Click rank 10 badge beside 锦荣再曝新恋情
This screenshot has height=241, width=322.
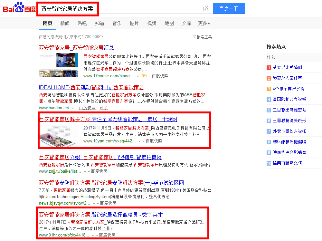(269, 163)
